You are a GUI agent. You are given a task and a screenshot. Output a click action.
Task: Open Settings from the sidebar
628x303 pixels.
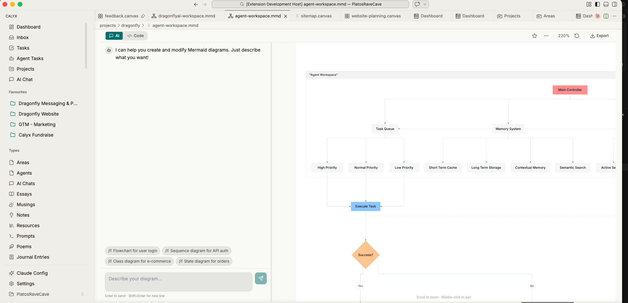(x=25, y=284)
